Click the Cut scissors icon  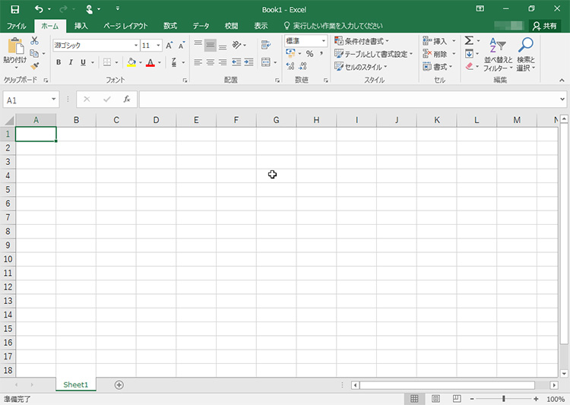(34, 41)
